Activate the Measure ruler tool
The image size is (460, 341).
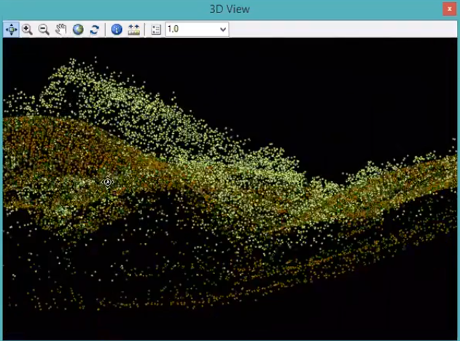(133, 30)
